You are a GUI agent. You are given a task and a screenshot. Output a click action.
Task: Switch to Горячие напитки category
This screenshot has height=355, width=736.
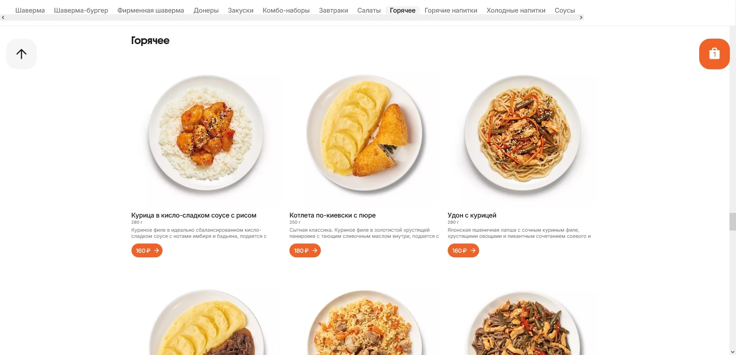coord(451,10)
